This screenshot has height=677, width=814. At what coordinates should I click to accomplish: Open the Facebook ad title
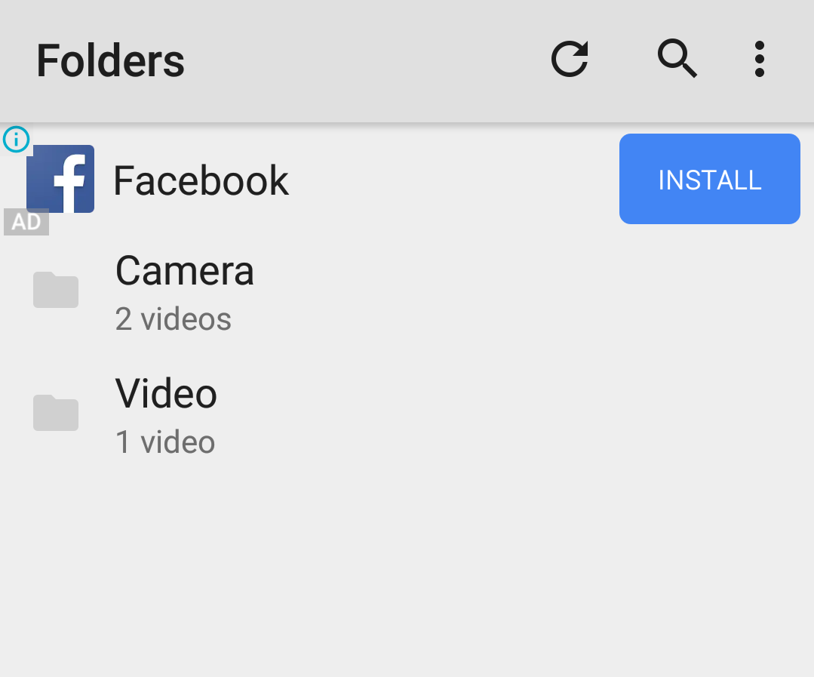[201, 180]
